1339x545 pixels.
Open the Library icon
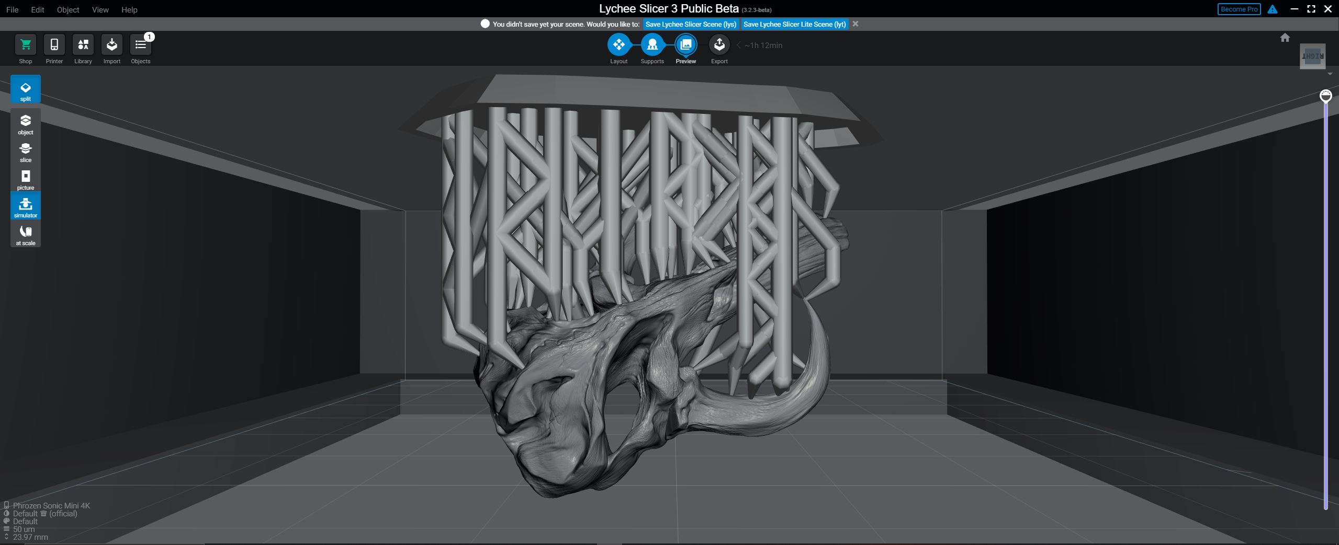tap(83, 45)
